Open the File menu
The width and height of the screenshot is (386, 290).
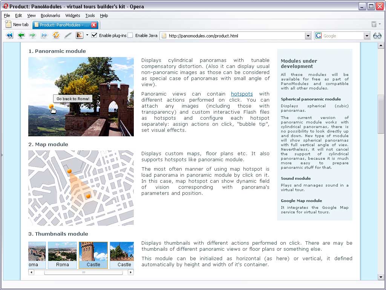tap(7, 15)
